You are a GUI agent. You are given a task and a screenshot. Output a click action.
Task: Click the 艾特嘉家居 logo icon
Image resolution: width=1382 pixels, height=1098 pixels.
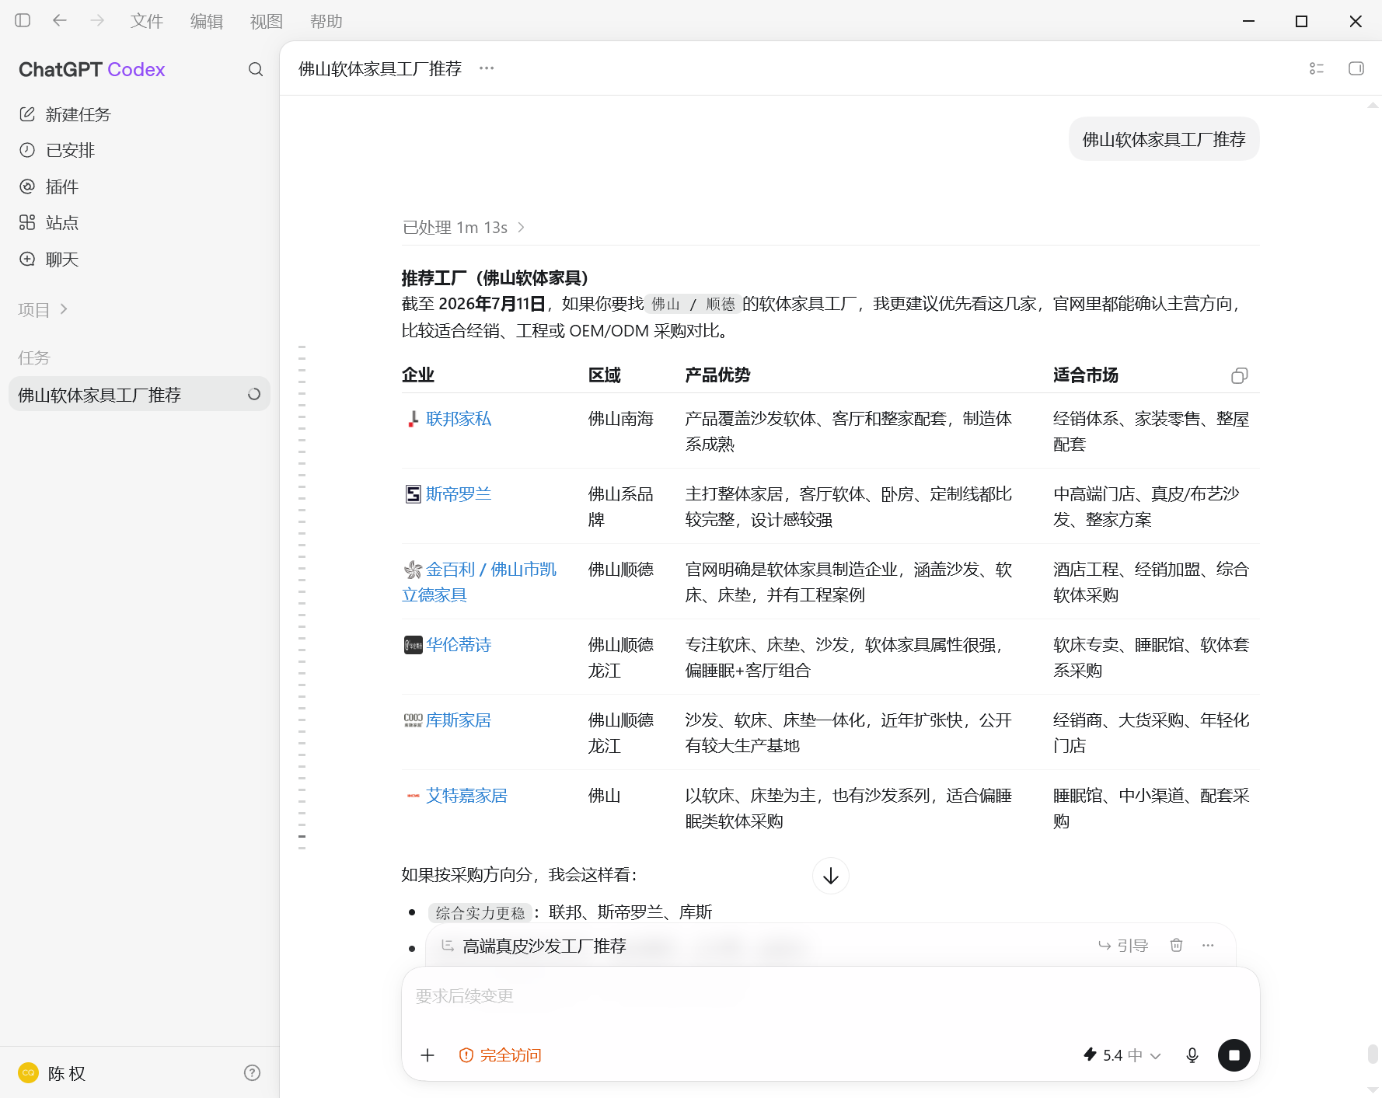click(x=413, y=796)
